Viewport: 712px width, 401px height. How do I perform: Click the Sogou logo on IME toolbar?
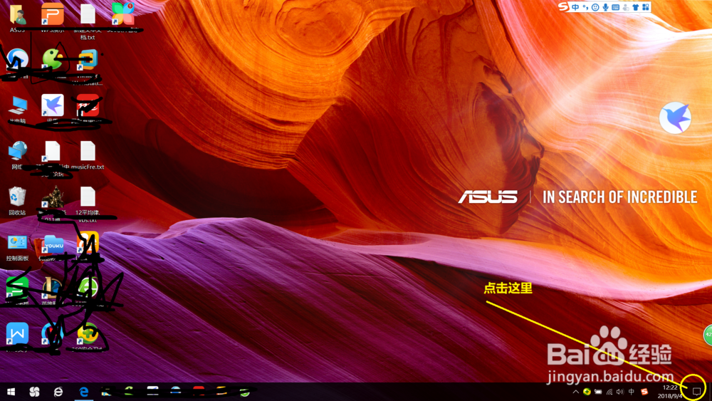[563, 7]
